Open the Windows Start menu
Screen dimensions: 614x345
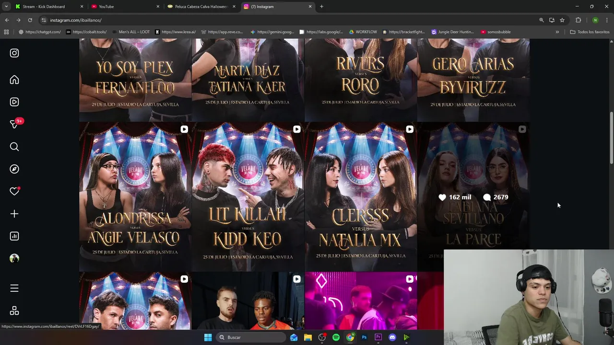(208, 337)
